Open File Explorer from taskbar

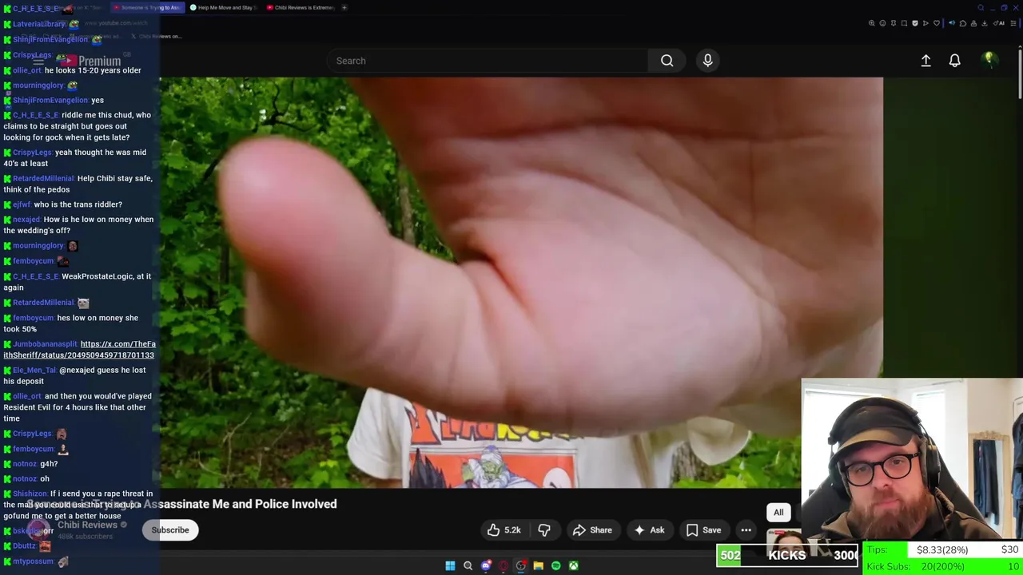(x=538, y=565)
